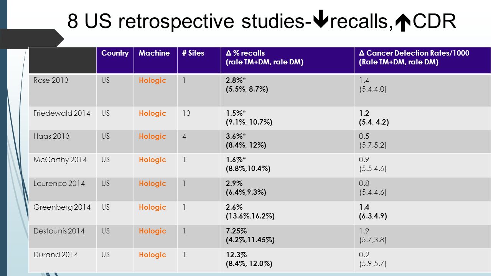The height and width of the screenshot is (276, 491).
Task: Select the 'Country' column header
Action: (115, 60)
